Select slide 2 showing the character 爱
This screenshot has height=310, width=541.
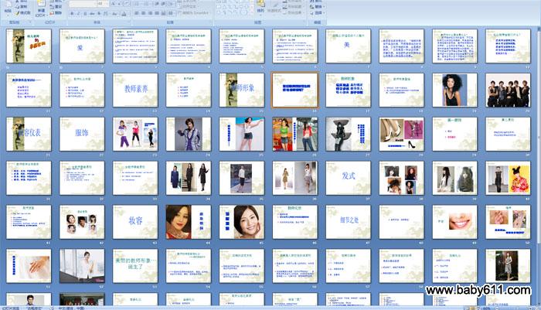(x=82, y=46)
